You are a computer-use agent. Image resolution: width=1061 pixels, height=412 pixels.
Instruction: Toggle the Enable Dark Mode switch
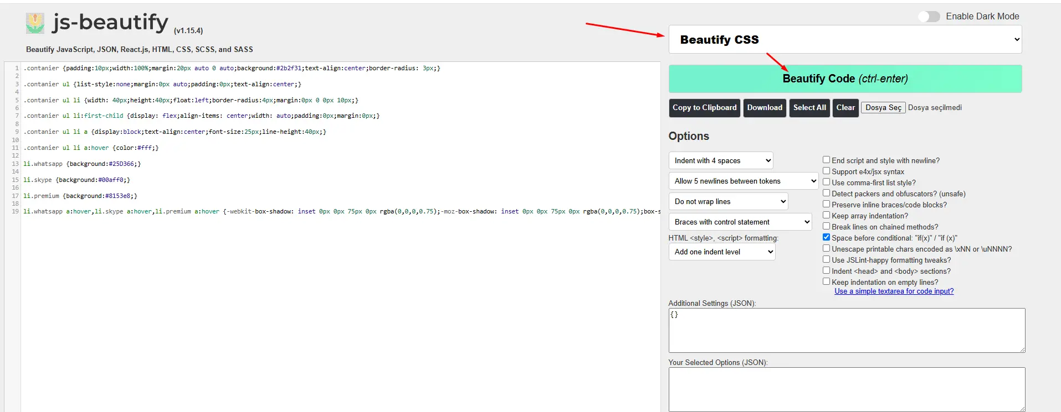click(929, 17)
